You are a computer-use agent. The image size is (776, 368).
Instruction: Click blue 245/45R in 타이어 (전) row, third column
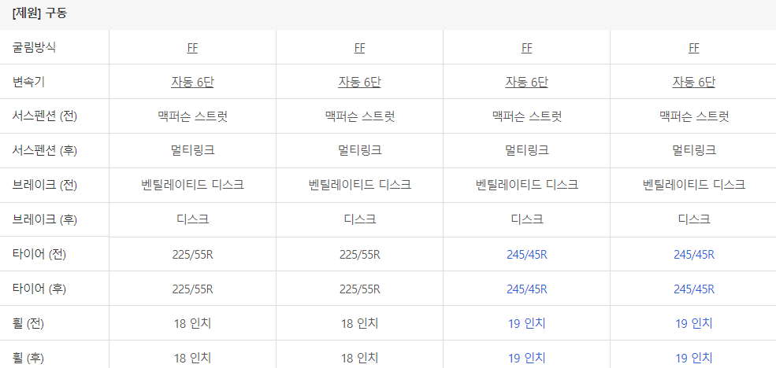[x=526, y=255]
